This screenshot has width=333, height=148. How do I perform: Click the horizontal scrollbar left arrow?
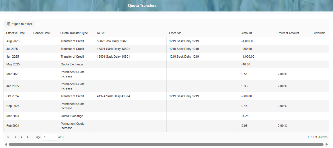pos(5,144)
